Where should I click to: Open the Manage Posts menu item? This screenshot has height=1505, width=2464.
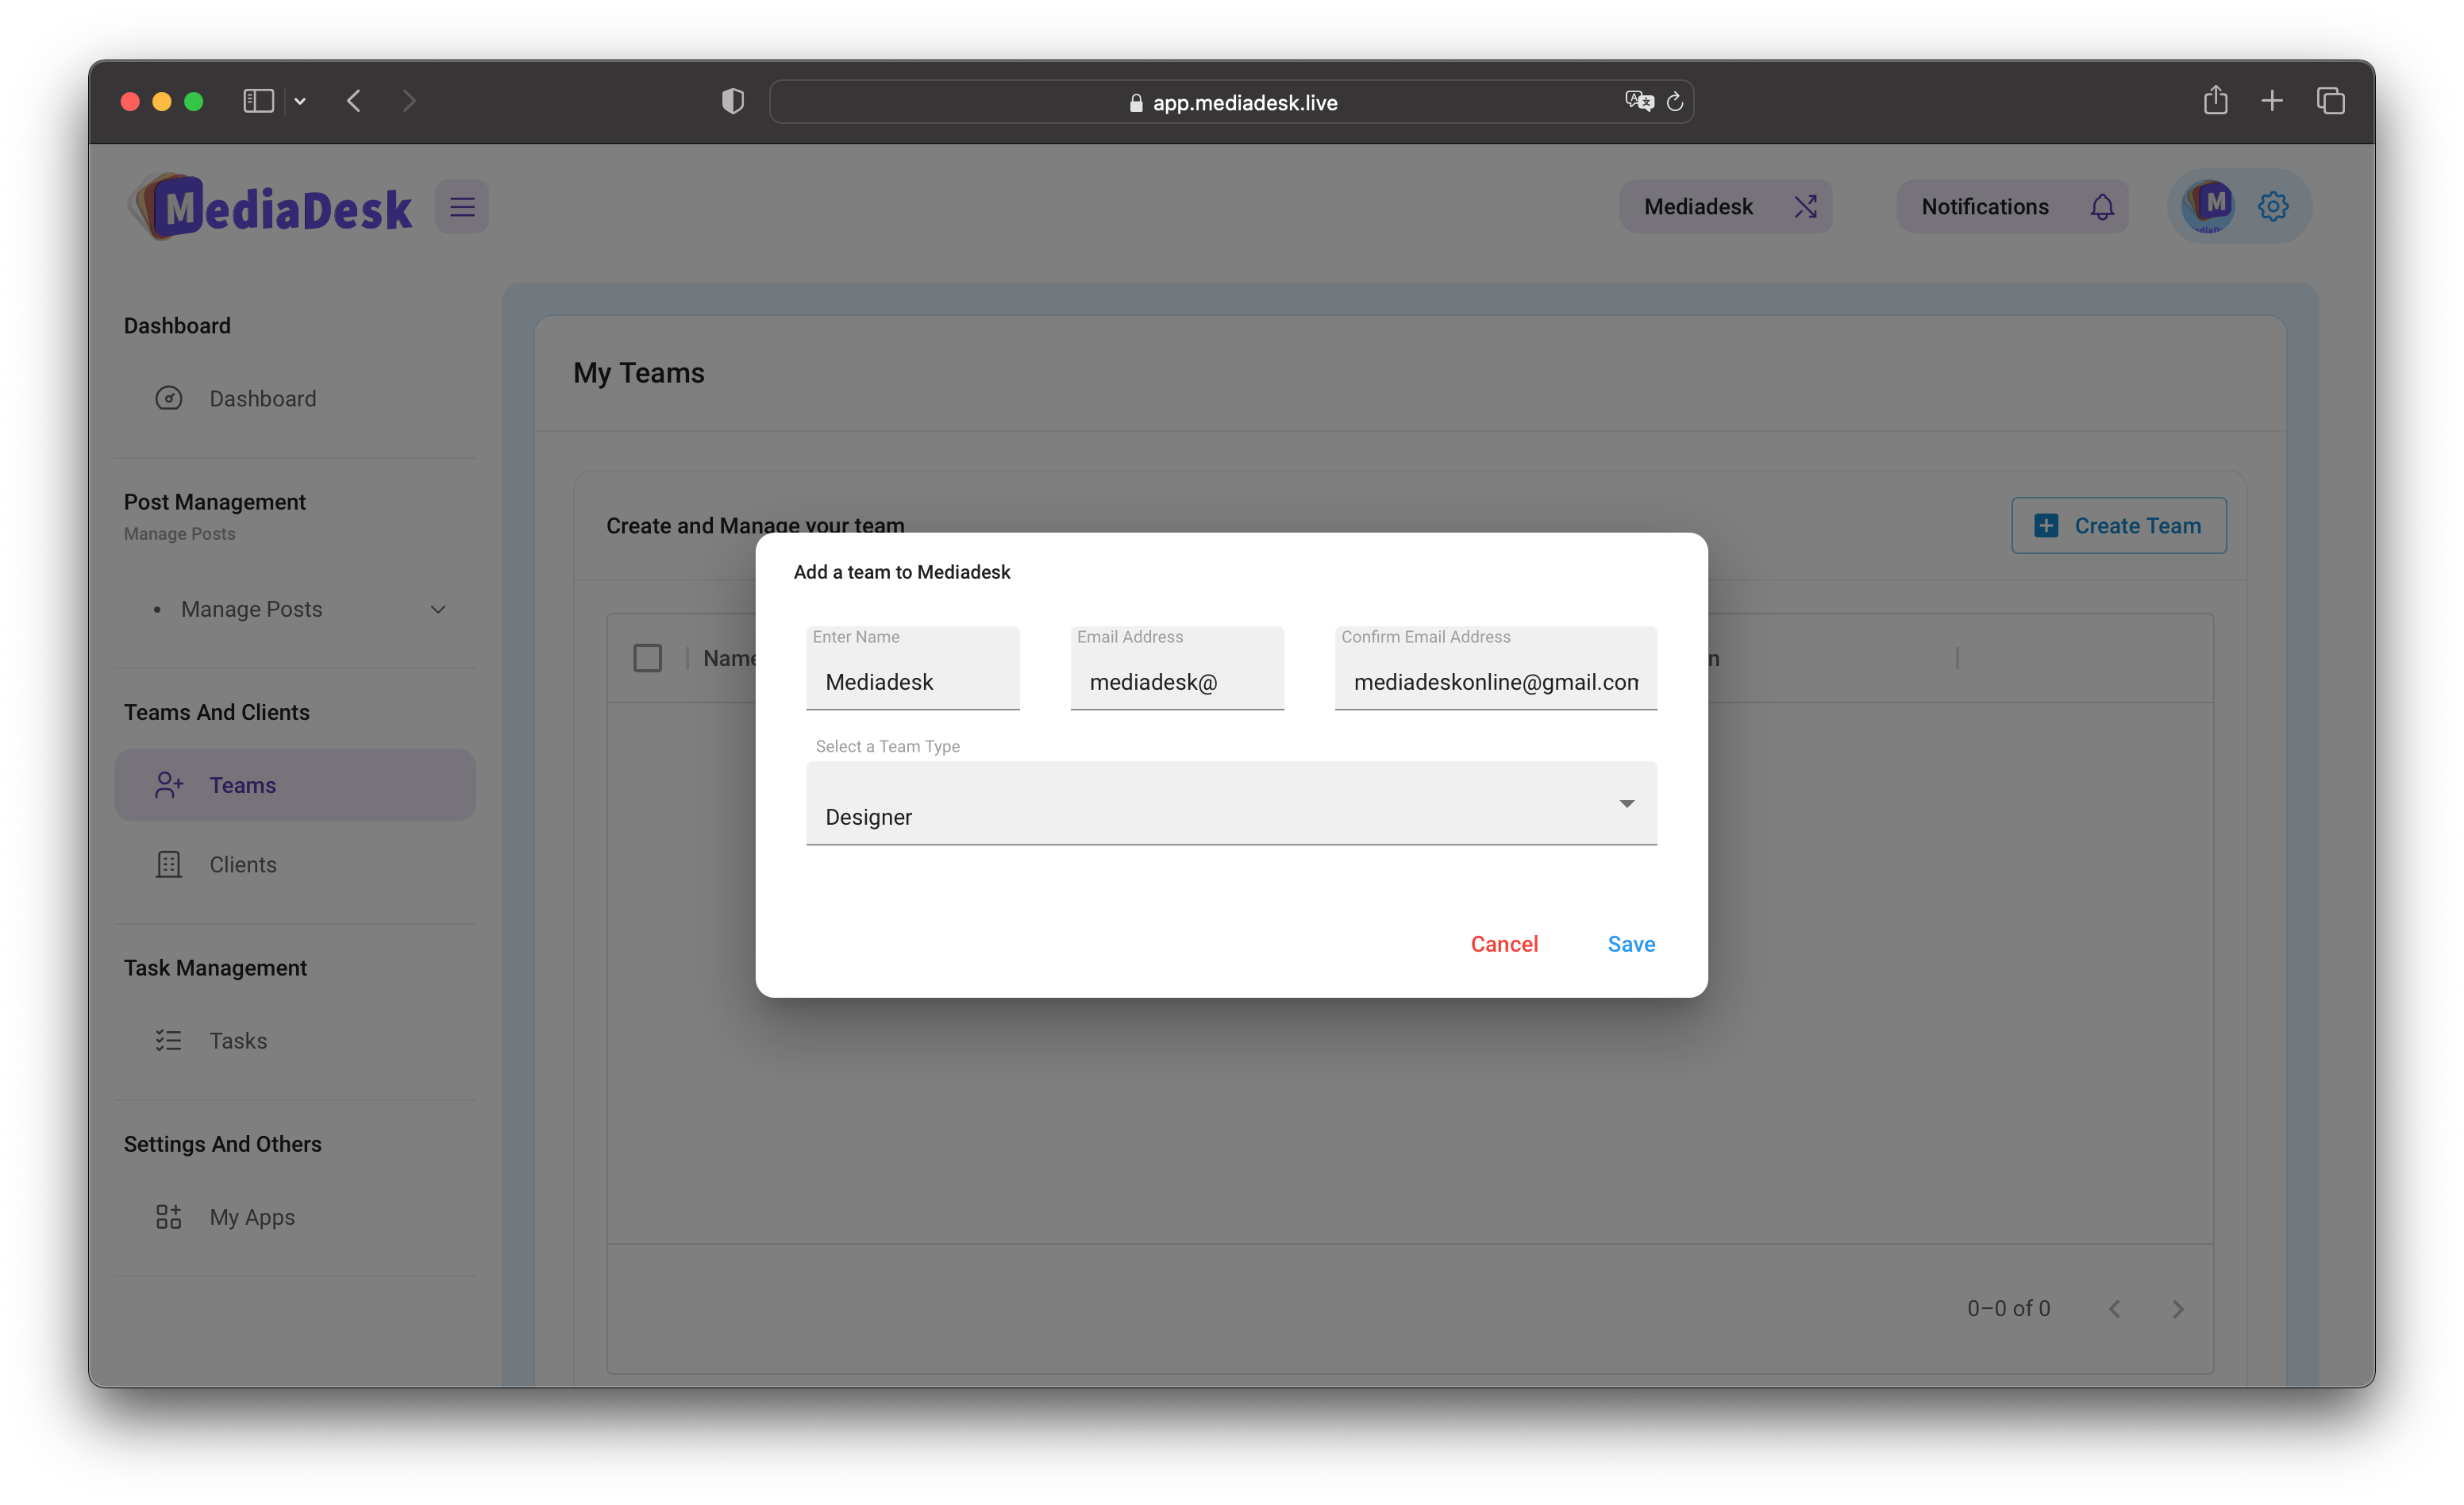(x=295, y=609)
